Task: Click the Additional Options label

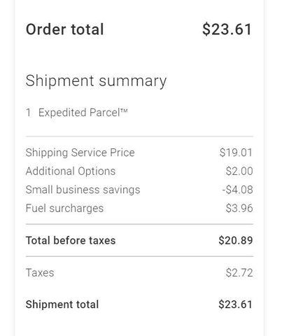Action: click(71, 171)
